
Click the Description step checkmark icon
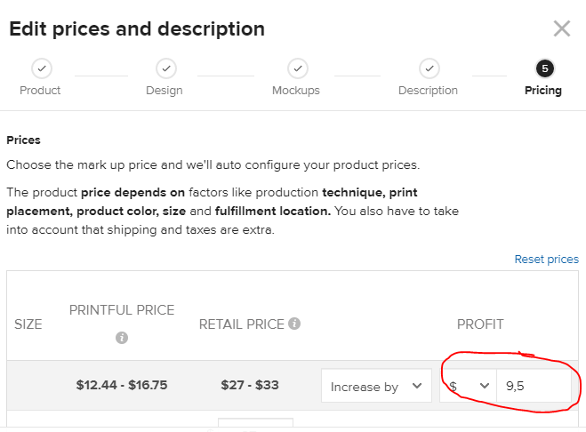(x=429, y=68)
